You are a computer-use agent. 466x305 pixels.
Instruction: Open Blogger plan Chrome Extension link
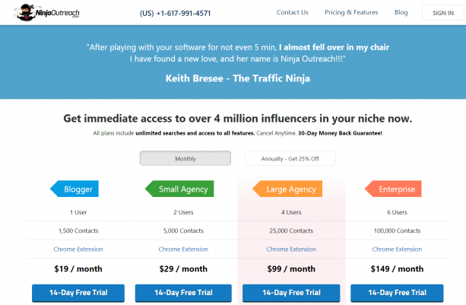[x=78, y=249]
